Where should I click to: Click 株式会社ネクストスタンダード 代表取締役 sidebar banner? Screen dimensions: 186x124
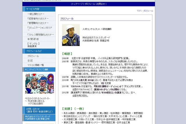tap(39, 118)
